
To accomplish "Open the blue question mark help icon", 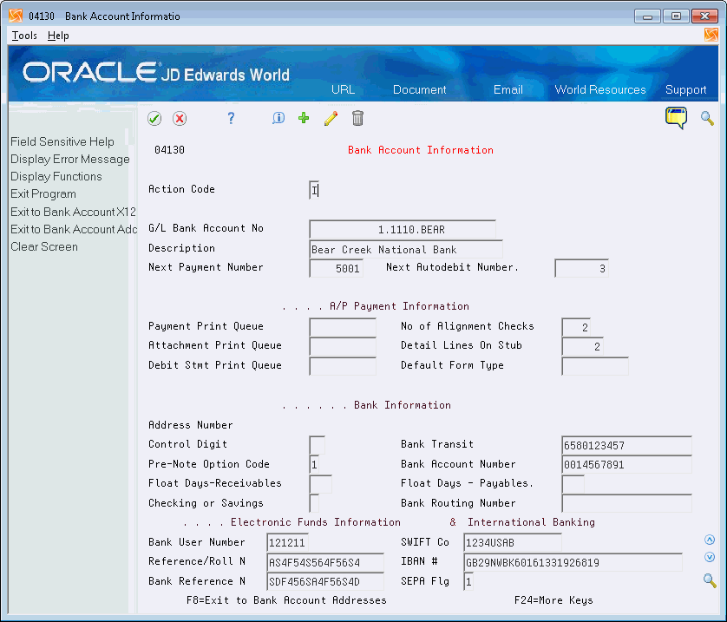I will pos(231,118).
